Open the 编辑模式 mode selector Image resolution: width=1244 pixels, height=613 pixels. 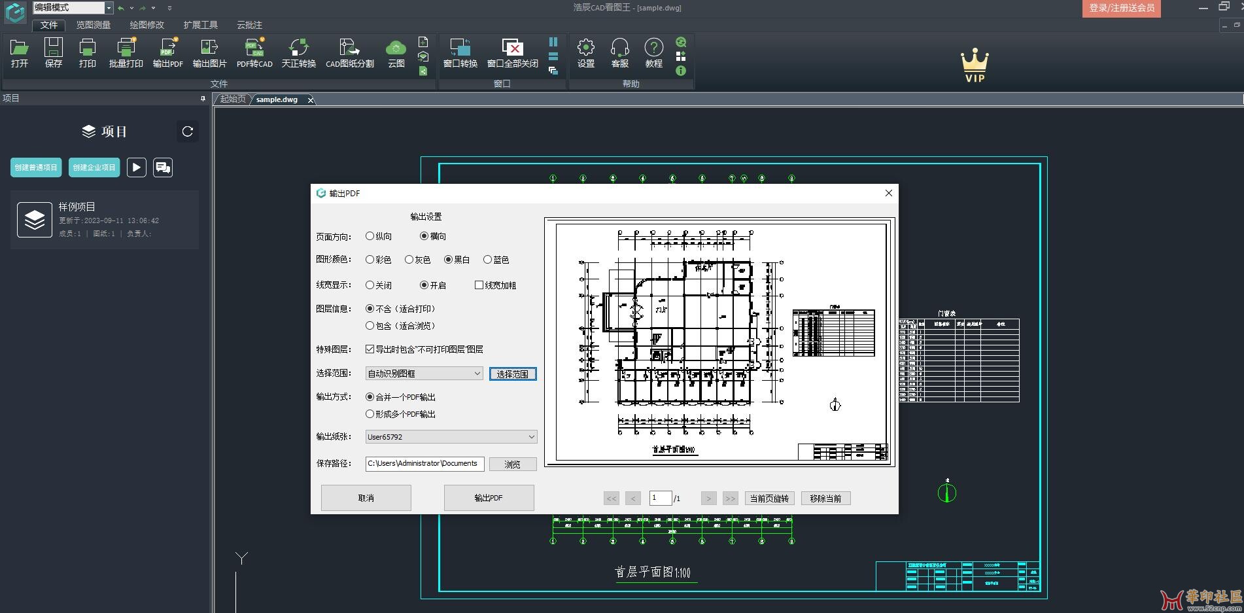(x=72, y=7)
